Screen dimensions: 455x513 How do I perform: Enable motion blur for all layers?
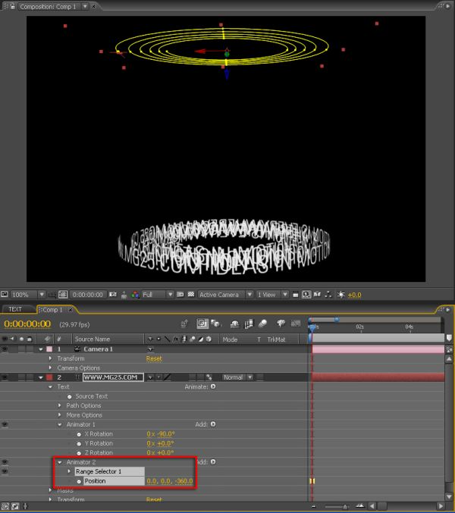pyautogui.click(x=263, y=324)
